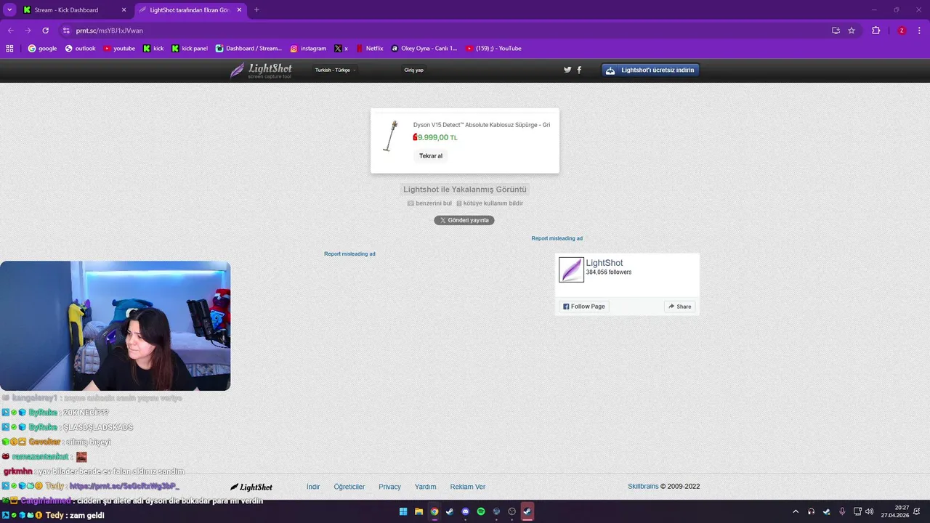Open the tab search dropdown arrow

coord(9,10)
